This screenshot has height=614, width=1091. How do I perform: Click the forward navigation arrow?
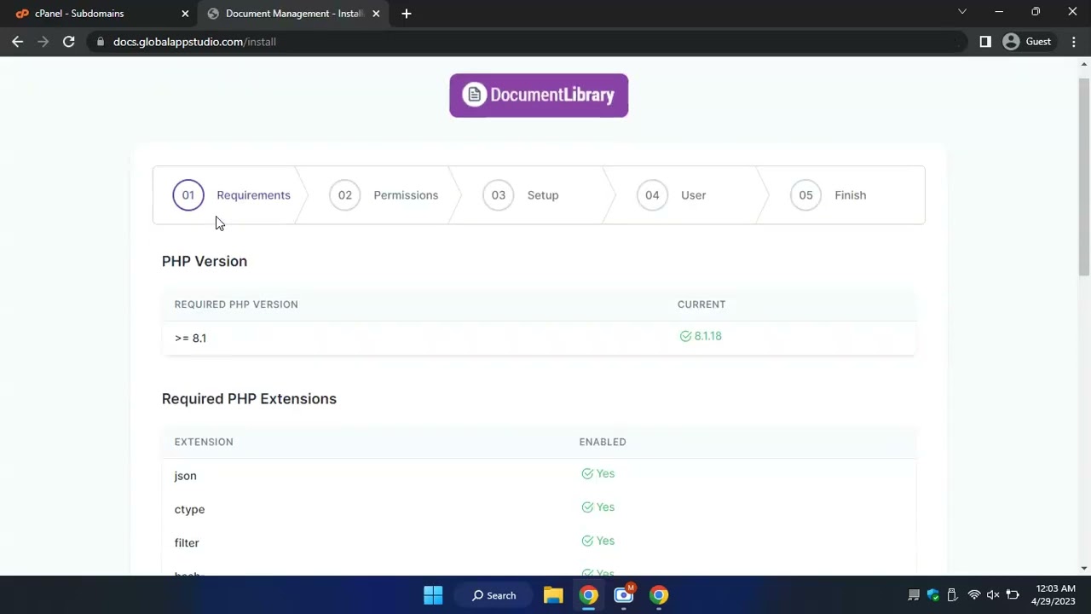(x=43, y=42)
